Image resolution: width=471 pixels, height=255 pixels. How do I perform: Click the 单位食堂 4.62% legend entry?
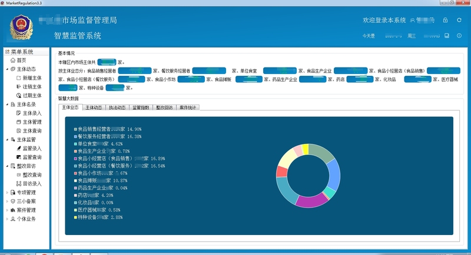[98, 144]
